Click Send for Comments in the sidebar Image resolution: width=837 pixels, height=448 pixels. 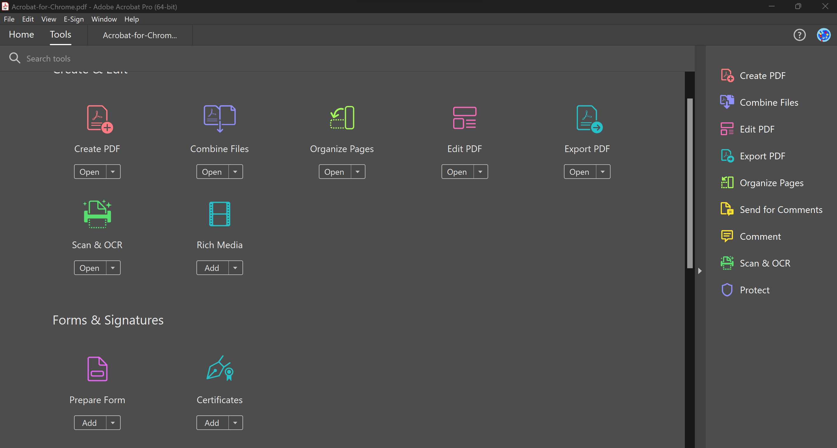pyautogui.click(x=781, y=209)
